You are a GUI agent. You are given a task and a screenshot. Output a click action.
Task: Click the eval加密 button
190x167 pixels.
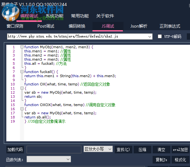[x=180, y=150]
